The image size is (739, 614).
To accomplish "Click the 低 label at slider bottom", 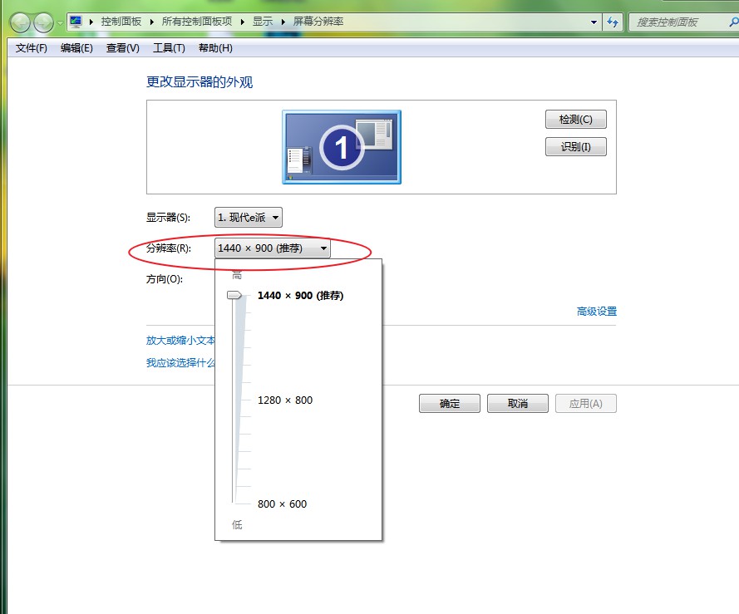I will (x=237, y=525).
